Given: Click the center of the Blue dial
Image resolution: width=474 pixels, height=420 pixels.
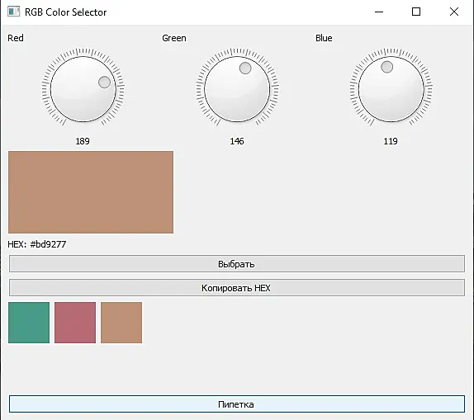Looking at the screenshot, I should [391, 89].
